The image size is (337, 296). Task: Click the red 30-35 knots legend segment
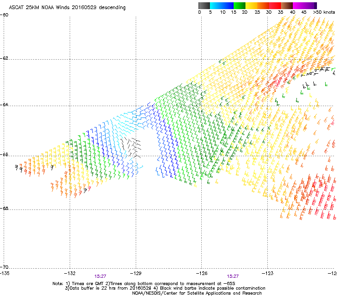coord(275,5)
